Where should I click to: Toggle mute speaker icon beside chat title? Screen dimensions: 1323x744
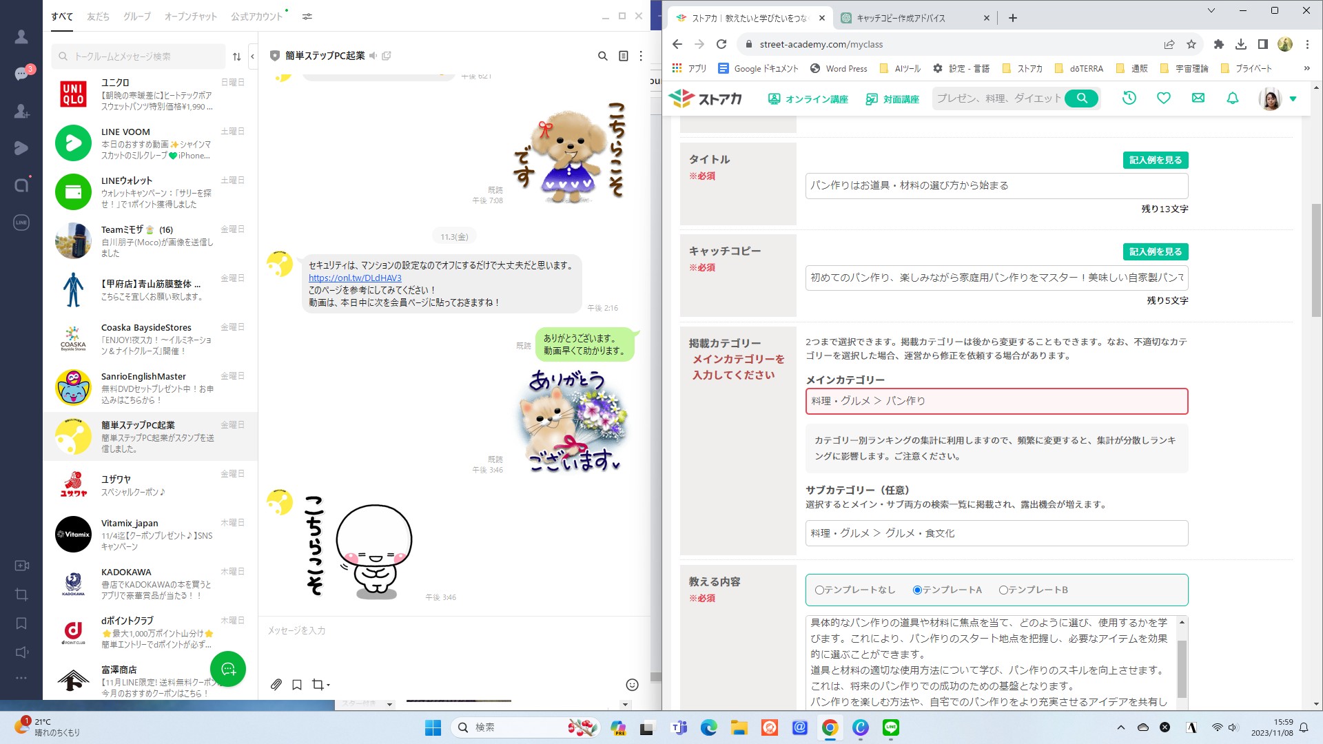[373, 56]
